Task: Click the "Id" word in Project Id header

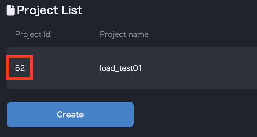Action: [x=46, y=34]
